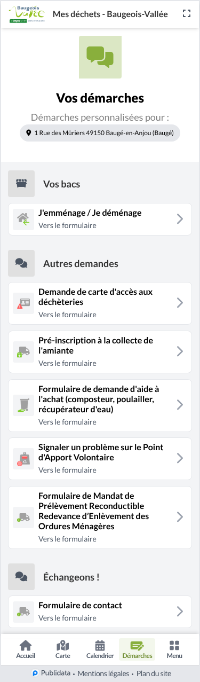Click the fullscreen expand icon
200x682 pixels.
(x=187, y=14)
